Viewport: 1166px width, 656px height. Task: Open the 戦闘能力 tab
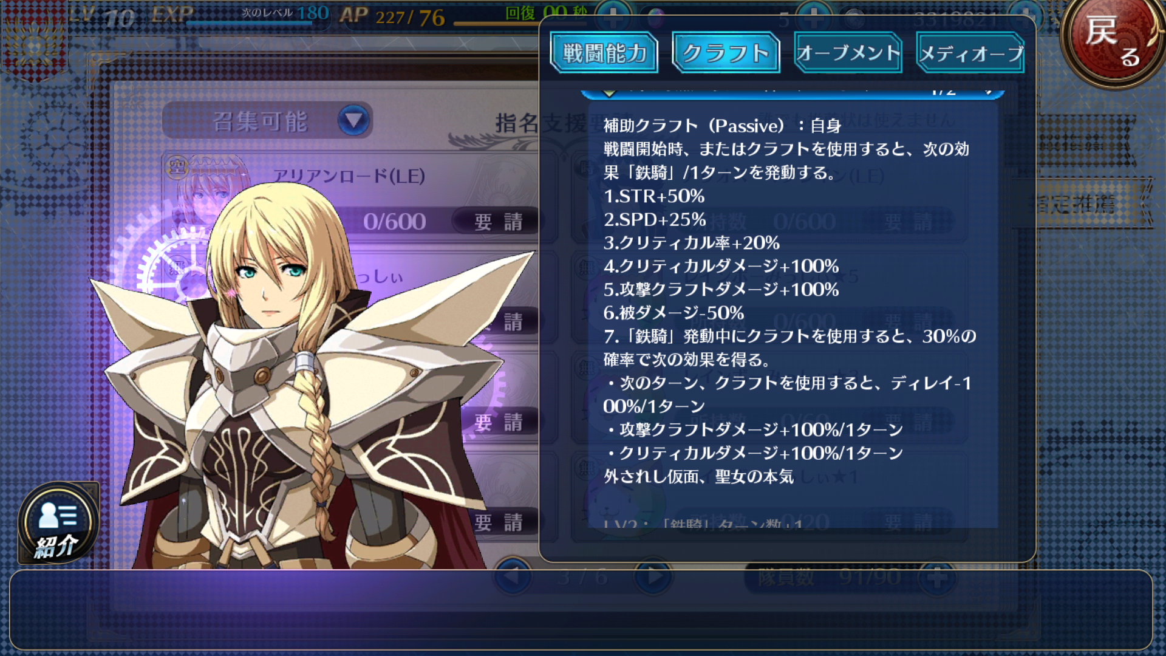click(604, 53)
